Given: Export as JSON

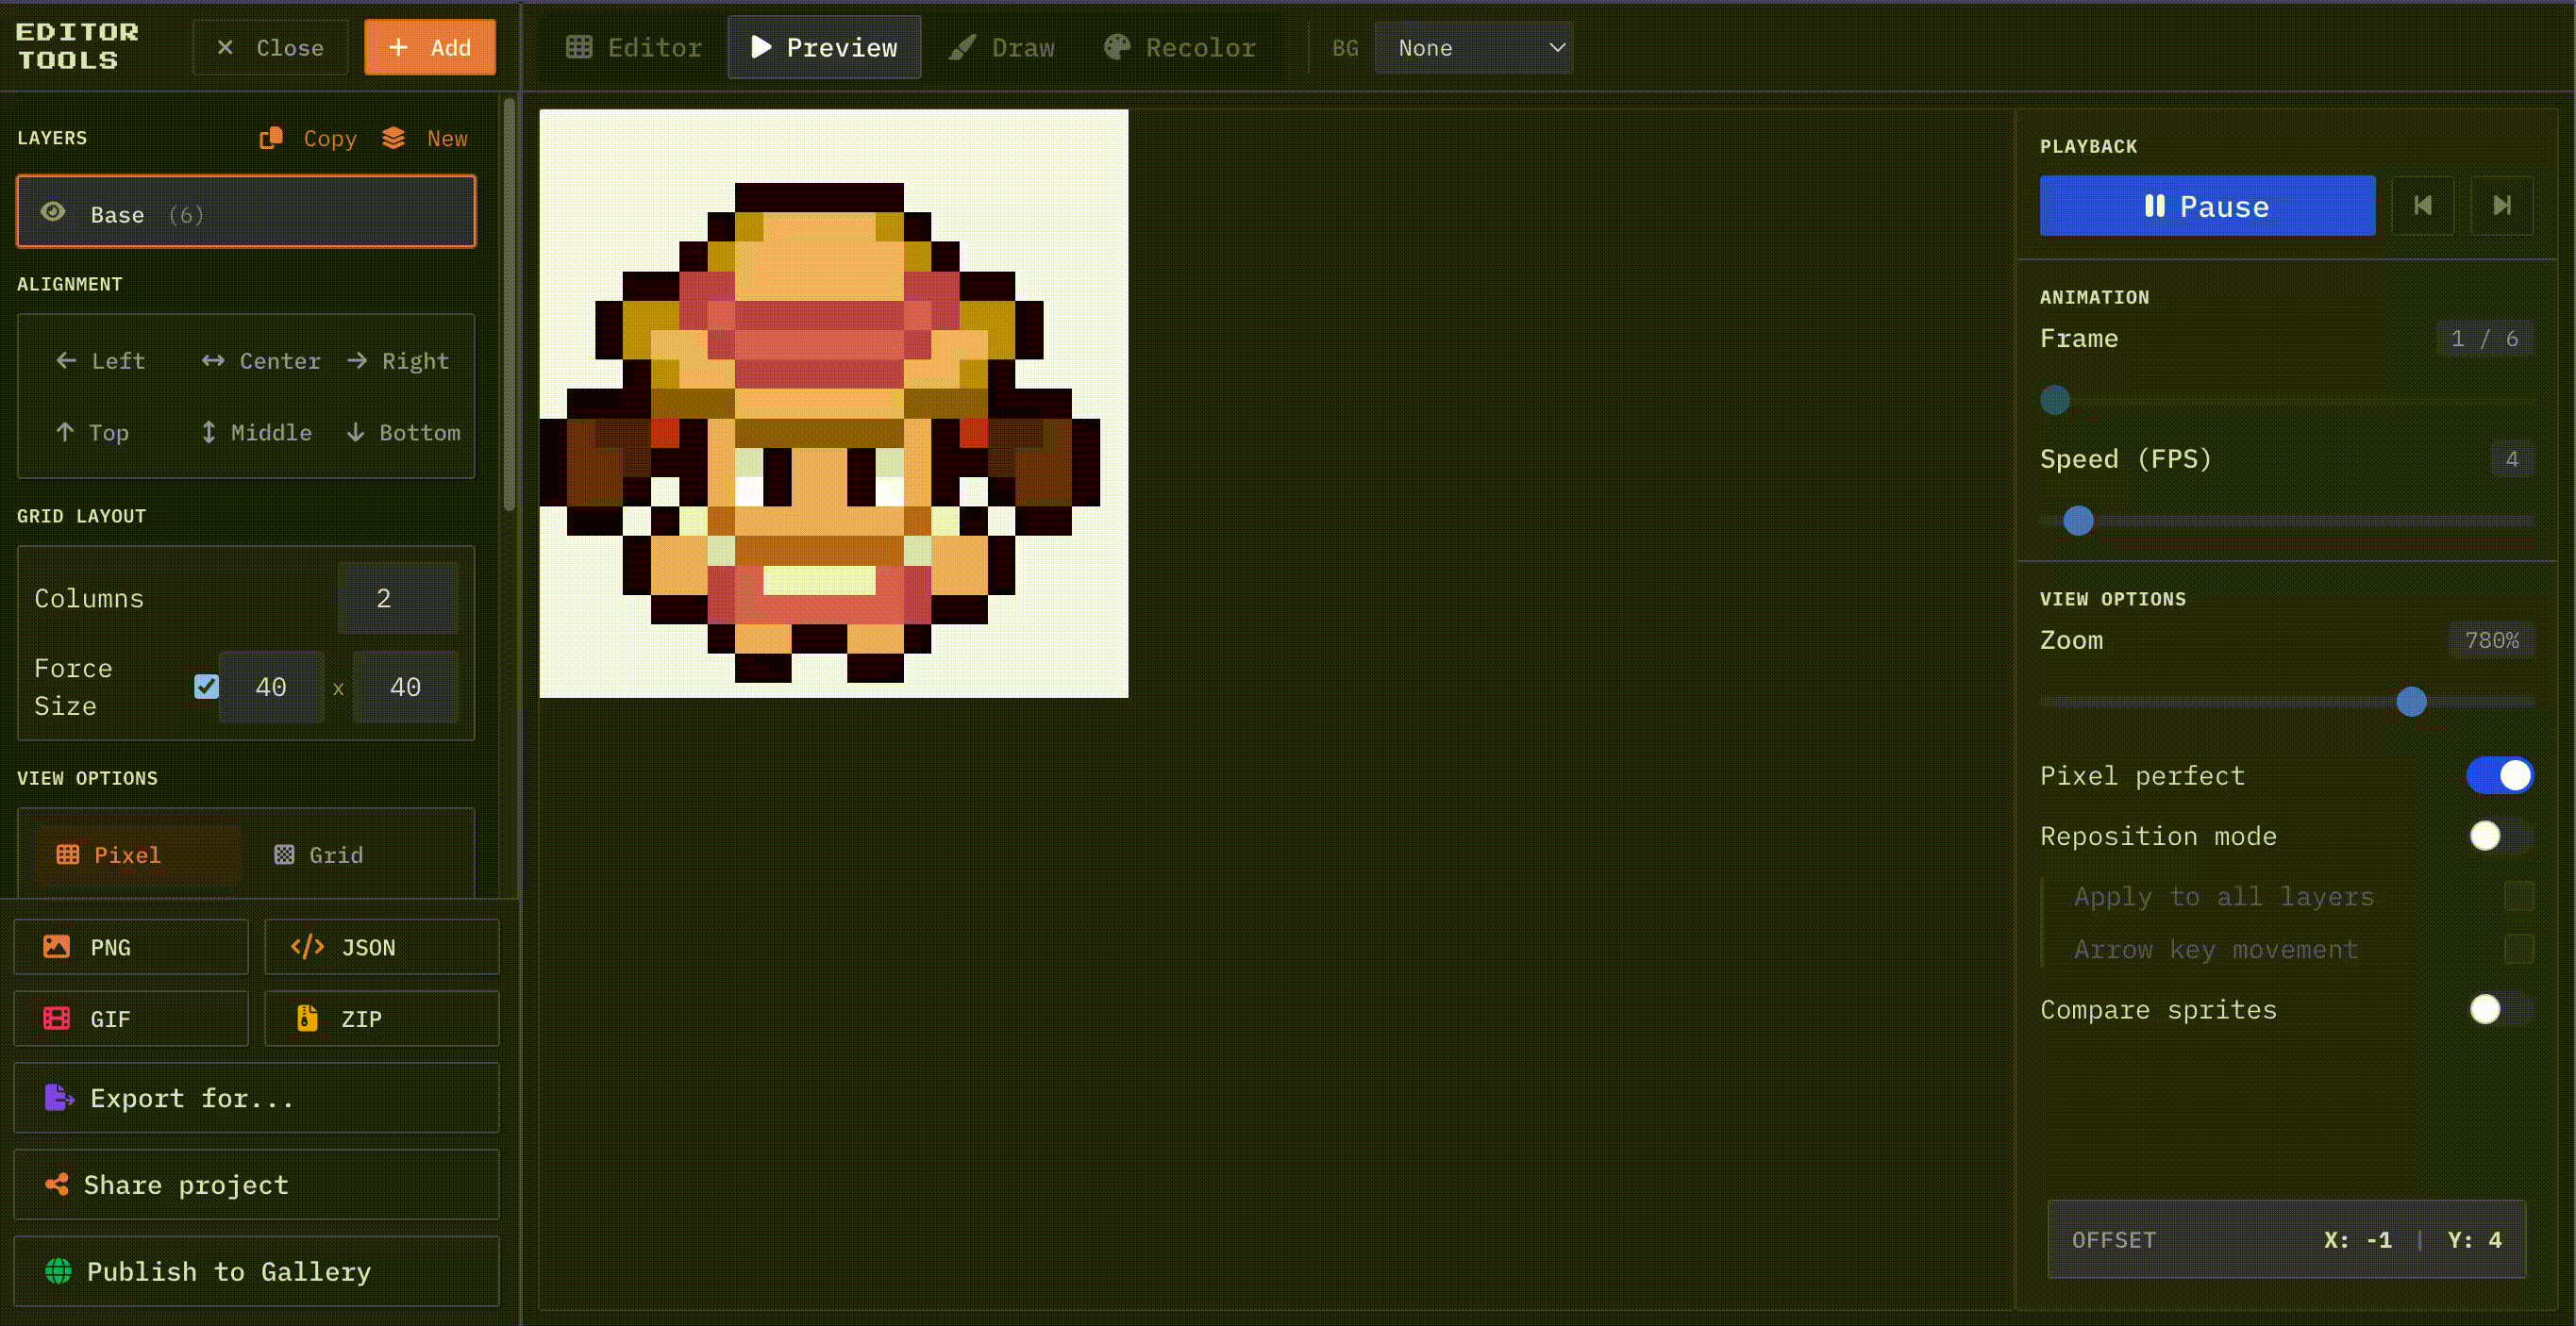Looking at the screenshot, I should pos(381,946).
